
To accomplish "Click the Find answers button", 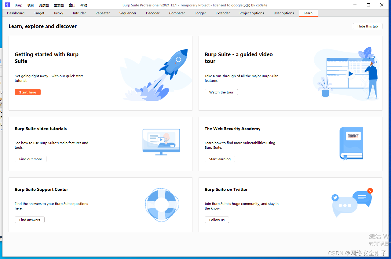I will point(30,220).
